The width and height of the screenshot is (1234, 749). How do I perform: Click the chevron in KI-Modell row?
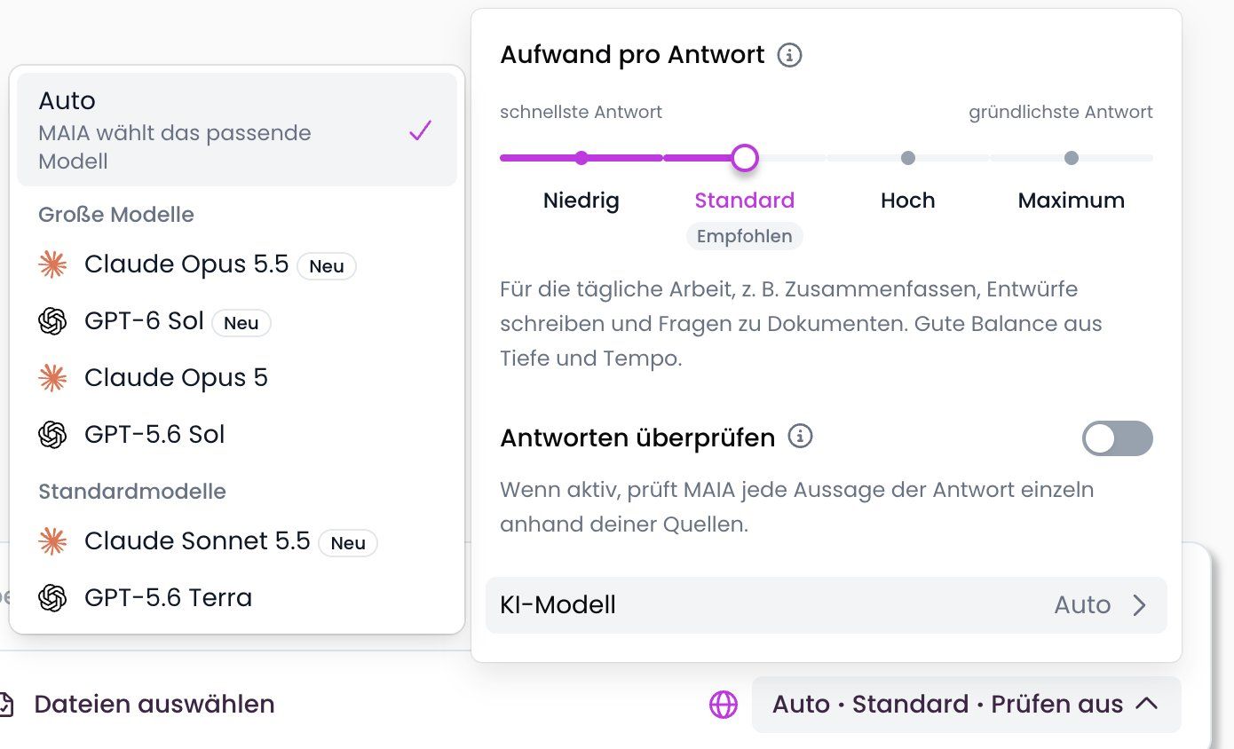pos(1140,605)
